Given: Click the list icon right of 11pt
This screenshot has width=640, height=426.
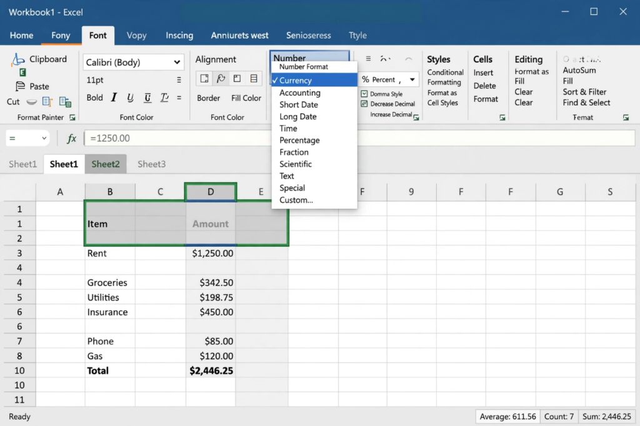Looking at the screenshot, I should pos(179,80).
